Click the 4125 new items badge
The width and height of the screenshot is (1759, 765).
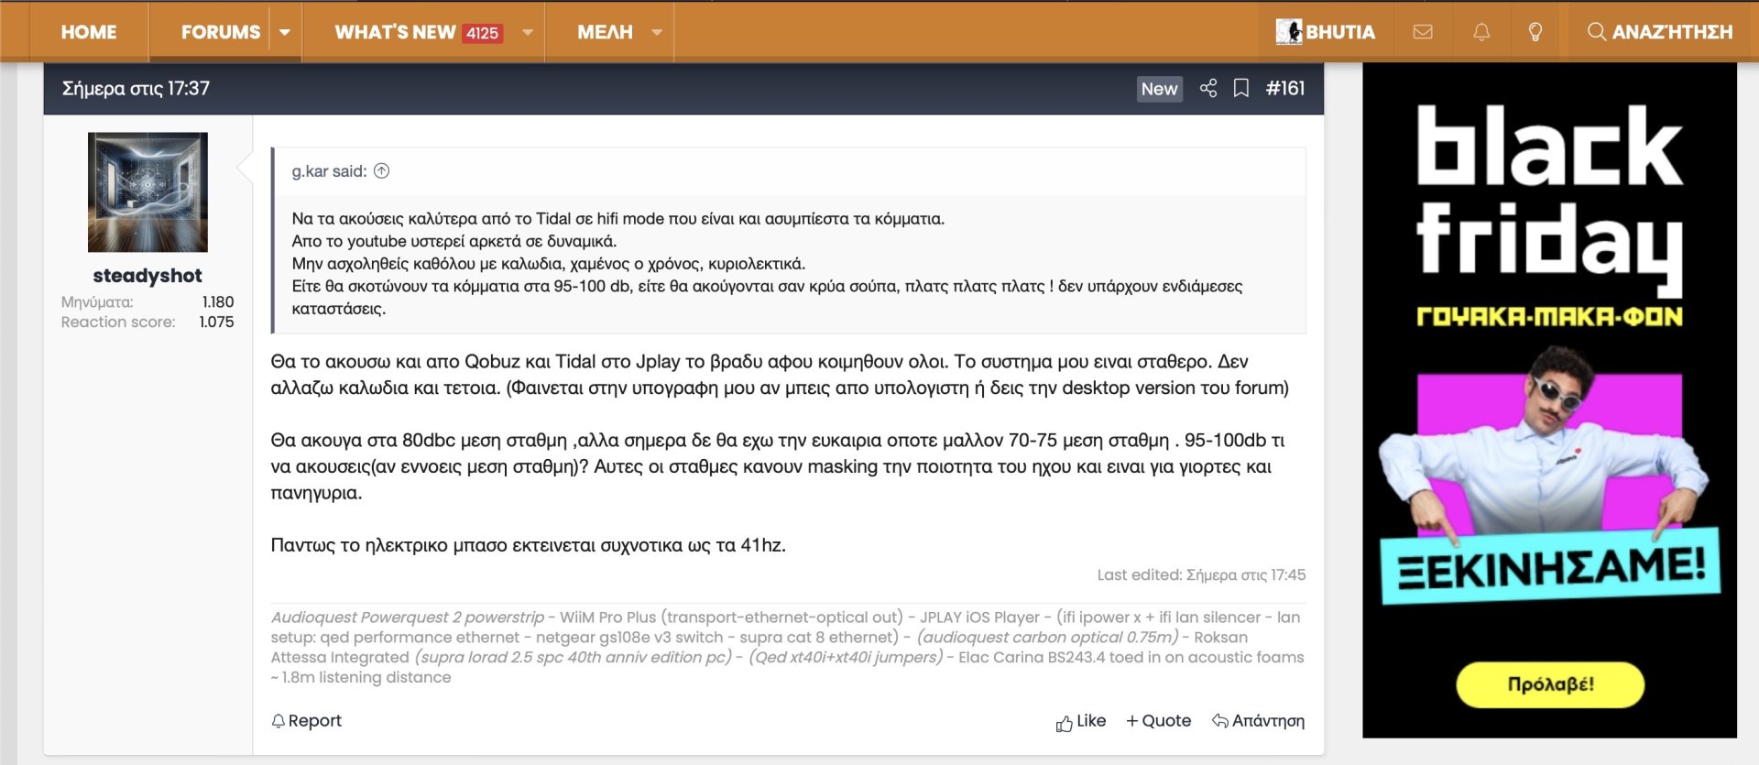483,33
